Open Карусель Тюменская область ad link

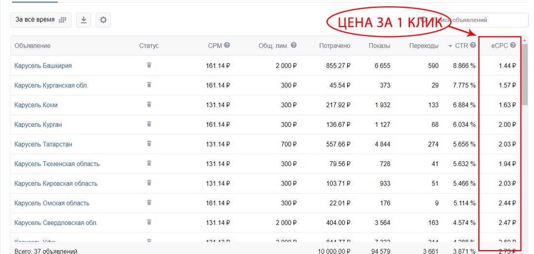tap(57, 164)
